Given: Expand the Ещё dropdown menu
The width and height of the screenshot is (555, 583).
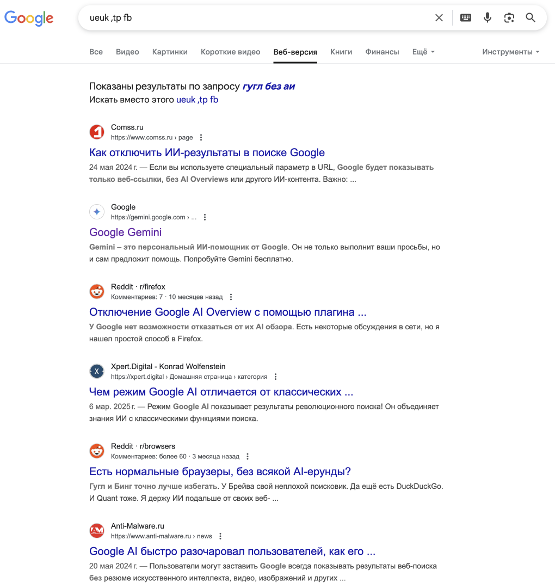Looking at the screenshot, I should [423, 52].
